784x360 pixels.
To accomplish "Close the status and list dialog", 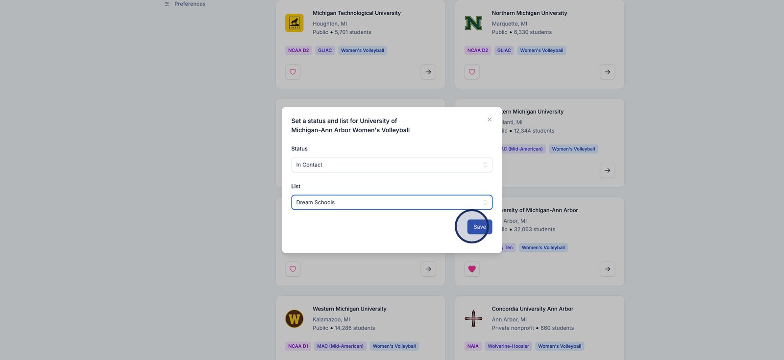I will click(490, 120).
